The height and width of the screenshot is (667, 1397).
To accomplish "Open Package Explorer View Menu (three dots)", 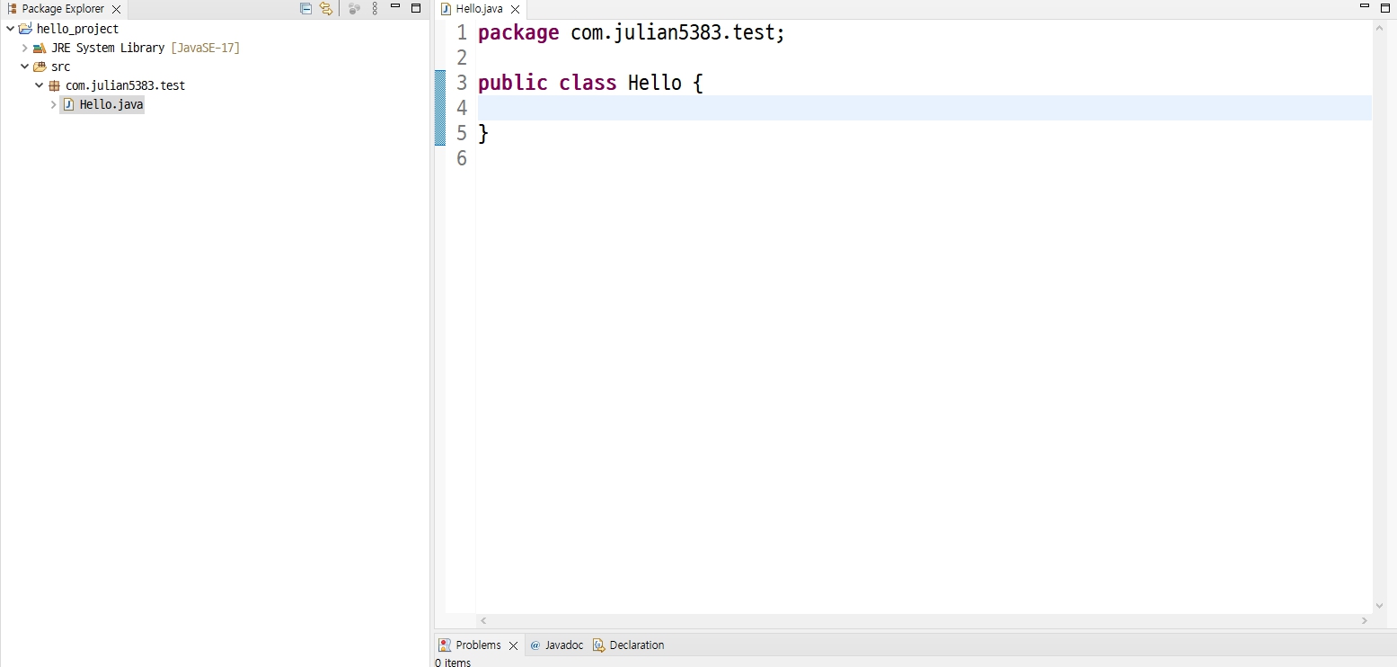I will pos(375,8).
